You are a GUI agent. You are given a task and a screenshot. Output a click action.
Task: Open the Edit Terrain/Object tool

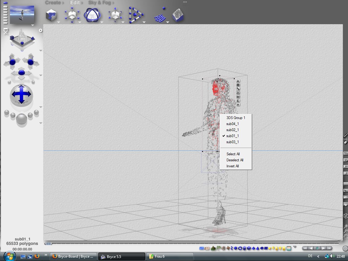[x=178, y=15]
